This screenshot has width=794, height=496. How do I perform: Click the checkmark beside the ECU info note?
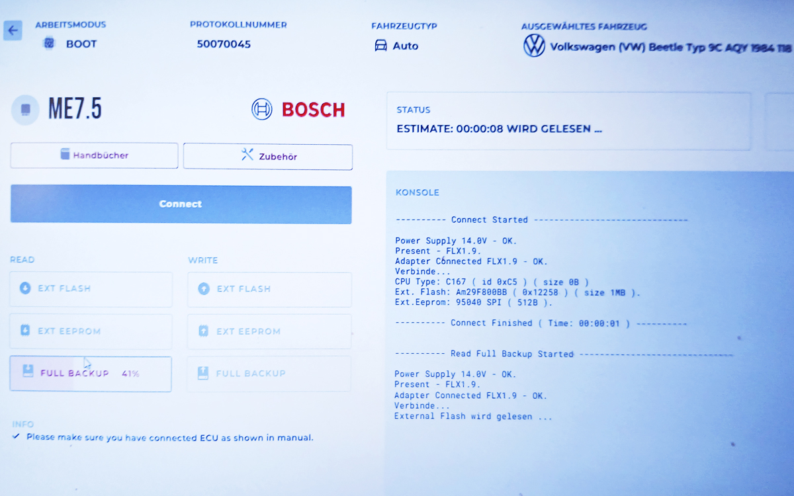coord(17,437)
